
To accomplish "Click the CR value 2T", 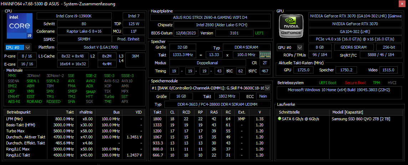I will tap(265, 63).
